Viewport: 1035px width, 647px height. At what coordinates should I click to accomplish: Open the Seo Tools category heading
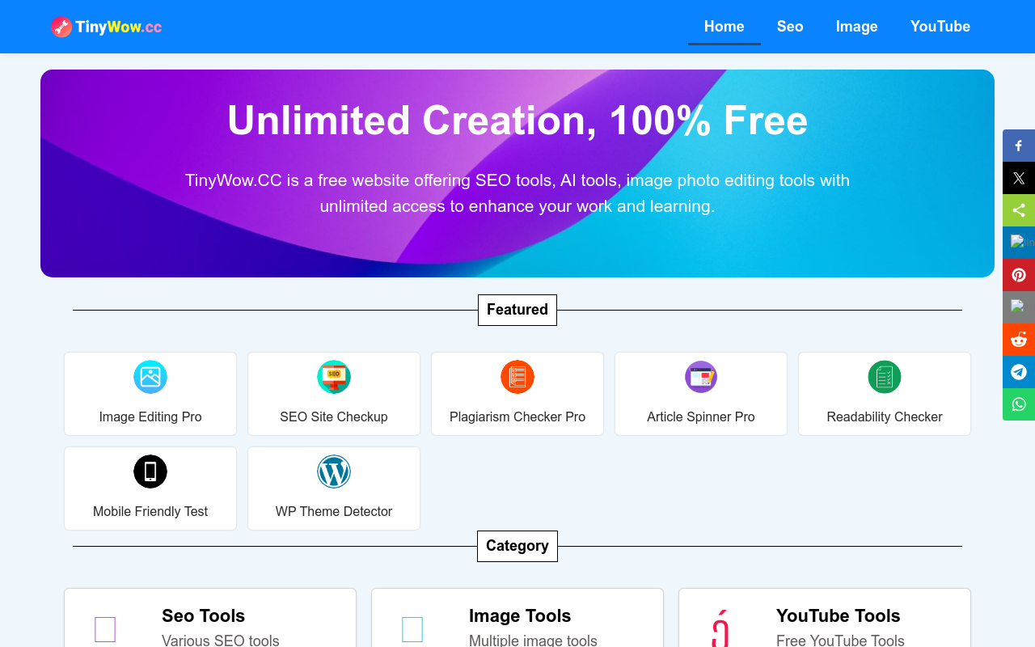[203, 615]
